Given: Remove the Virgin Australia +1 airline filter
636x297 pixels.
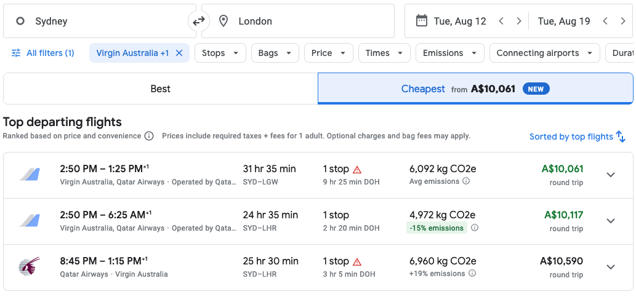Looking at the screenshot, I should click(x=179, y=53).
